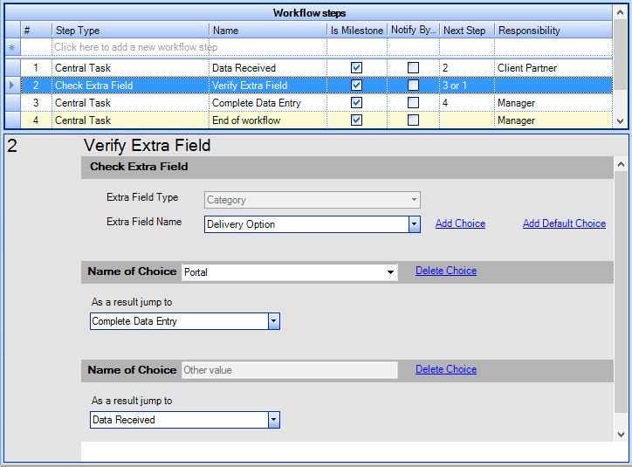Sort by the Is Milestone column header

pyautogui.click(x=357, y=31)
